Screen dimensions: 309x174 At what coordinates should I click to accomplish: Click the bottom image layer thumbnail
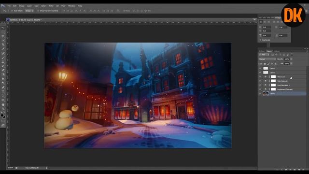(266, 93)
